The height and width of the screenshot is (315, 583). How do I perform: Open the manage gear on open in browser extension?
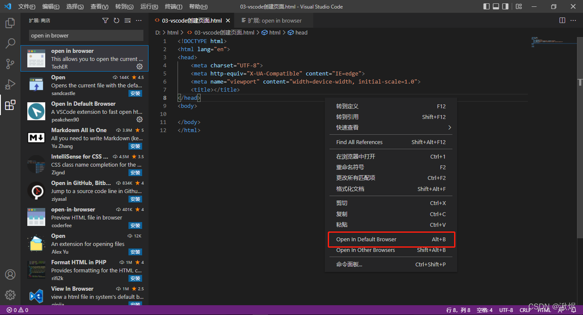tap(140, 66)
